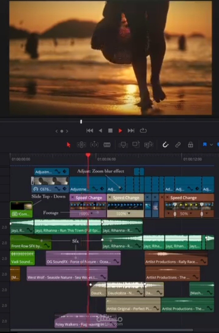Click the Insert Clip toolbar icon
Image resolution: width=219 pixels, height=333 pixels.
(123, 145)
